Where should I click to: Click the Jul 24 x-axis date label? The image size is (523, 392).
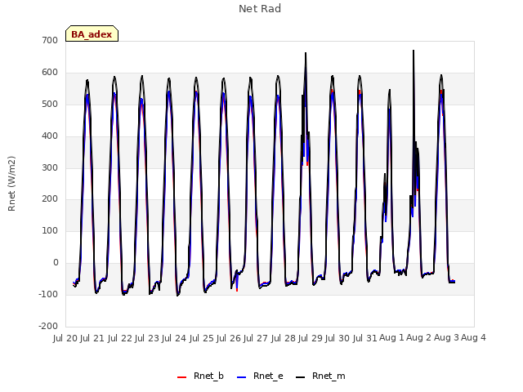[x=174, y=338]
